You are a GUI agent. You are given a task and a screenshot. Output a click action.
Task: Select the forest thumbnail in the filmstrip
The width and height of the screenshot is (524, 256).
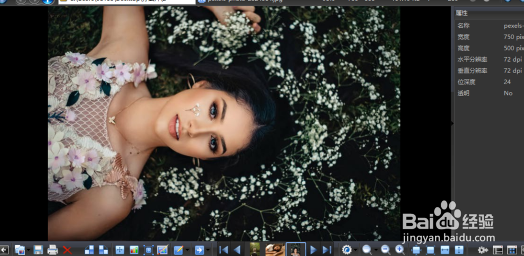(255, 249)
